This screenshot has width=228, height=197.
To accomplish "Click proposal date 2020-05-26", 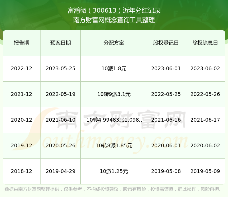I will (x=60, y=145).
